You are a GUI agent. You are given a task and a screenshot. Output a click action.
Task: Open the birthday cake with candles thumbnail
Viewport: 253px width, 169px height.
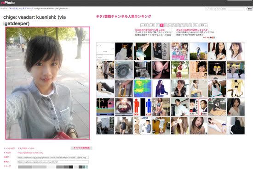pos(124,107)
